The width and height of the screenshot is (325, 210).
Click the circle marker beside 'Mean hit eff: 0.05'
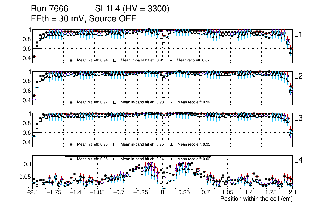[71, 159]
